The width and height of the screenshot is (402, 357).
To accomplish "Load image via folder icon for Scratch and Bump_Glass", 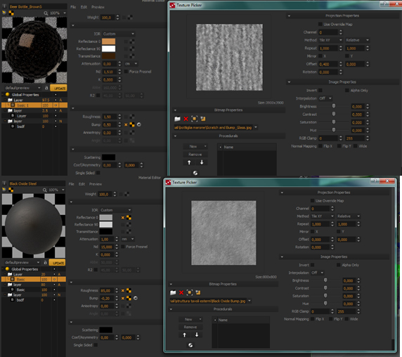I will click(177, 119).
